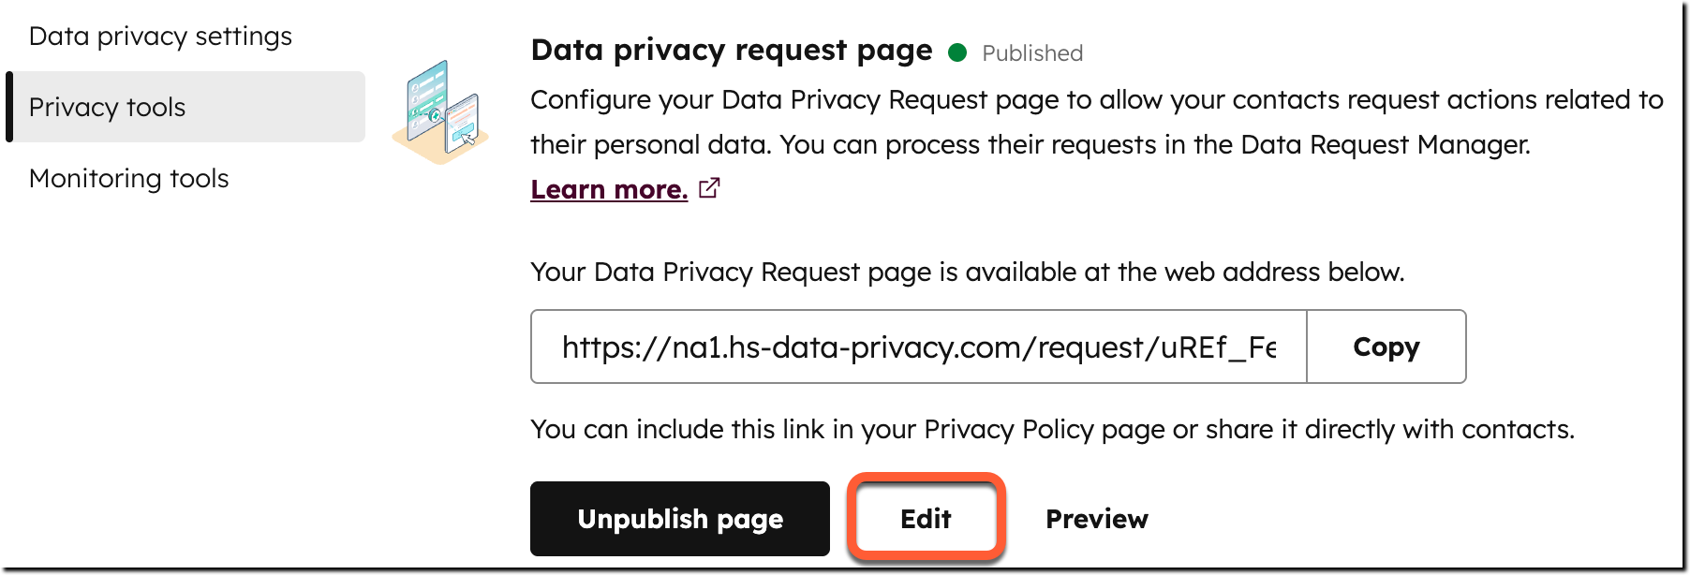Screen dimensions: 1690x575
Task: Click Preview to view the request page
Action: (1096, 518)
